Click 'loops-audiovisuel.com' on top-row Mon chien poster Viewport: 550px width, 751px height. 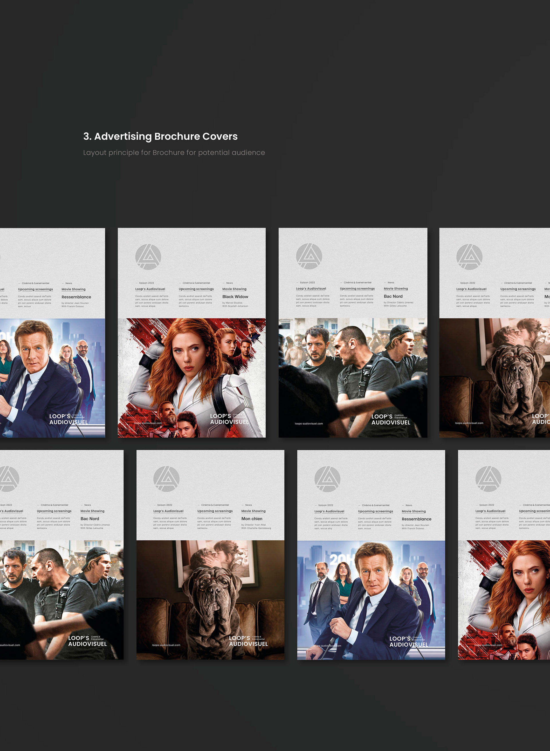click(x=470, y=423)
